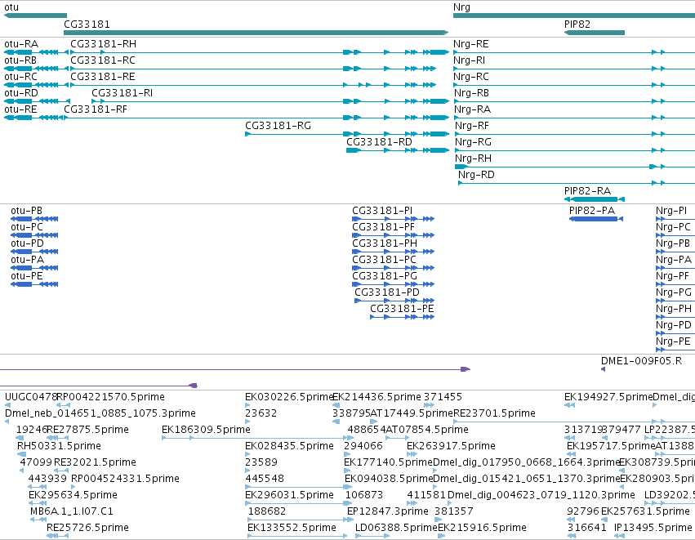
Task: Select the otu-PB protein label
Action: tap(27, 211)
